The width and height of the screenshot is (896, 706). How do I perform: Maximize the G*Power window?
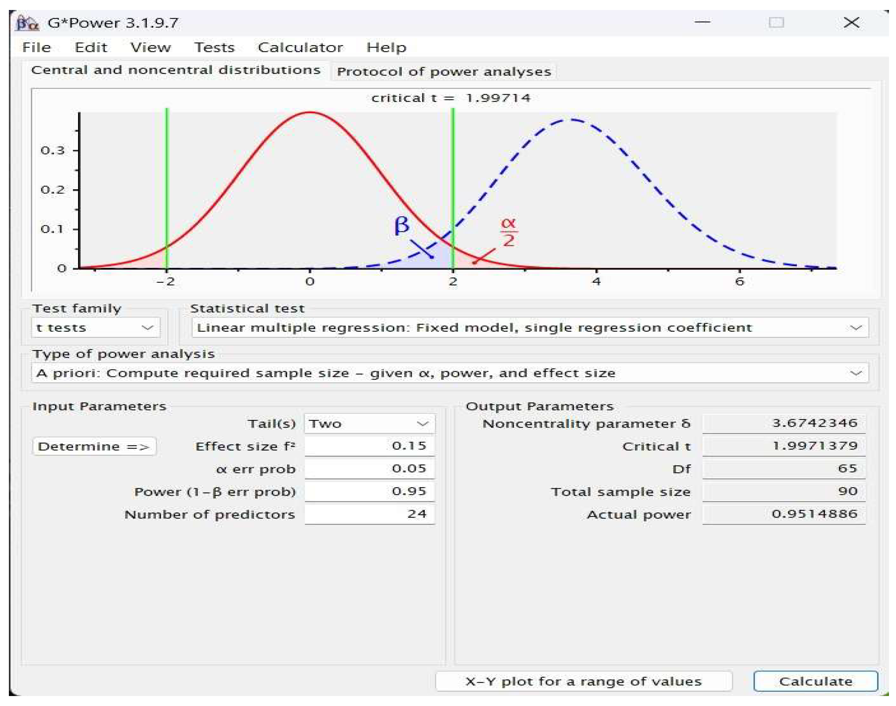click(x=776, y=22)
